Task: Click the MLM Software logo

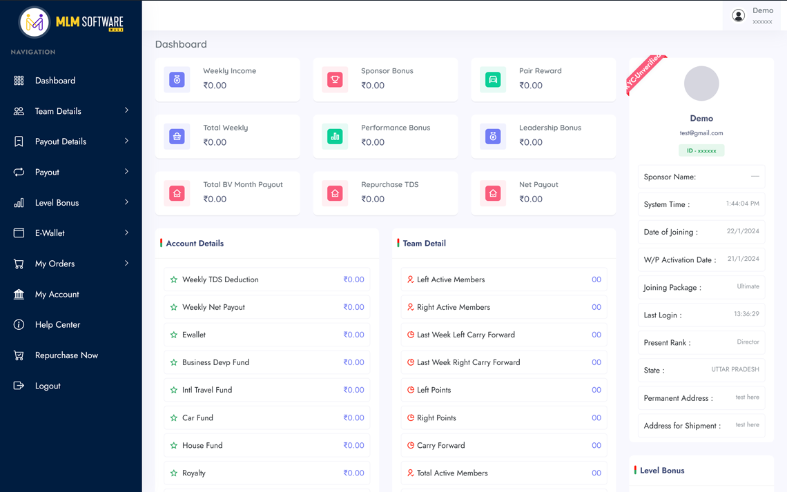Action: [x=71, y=22]
